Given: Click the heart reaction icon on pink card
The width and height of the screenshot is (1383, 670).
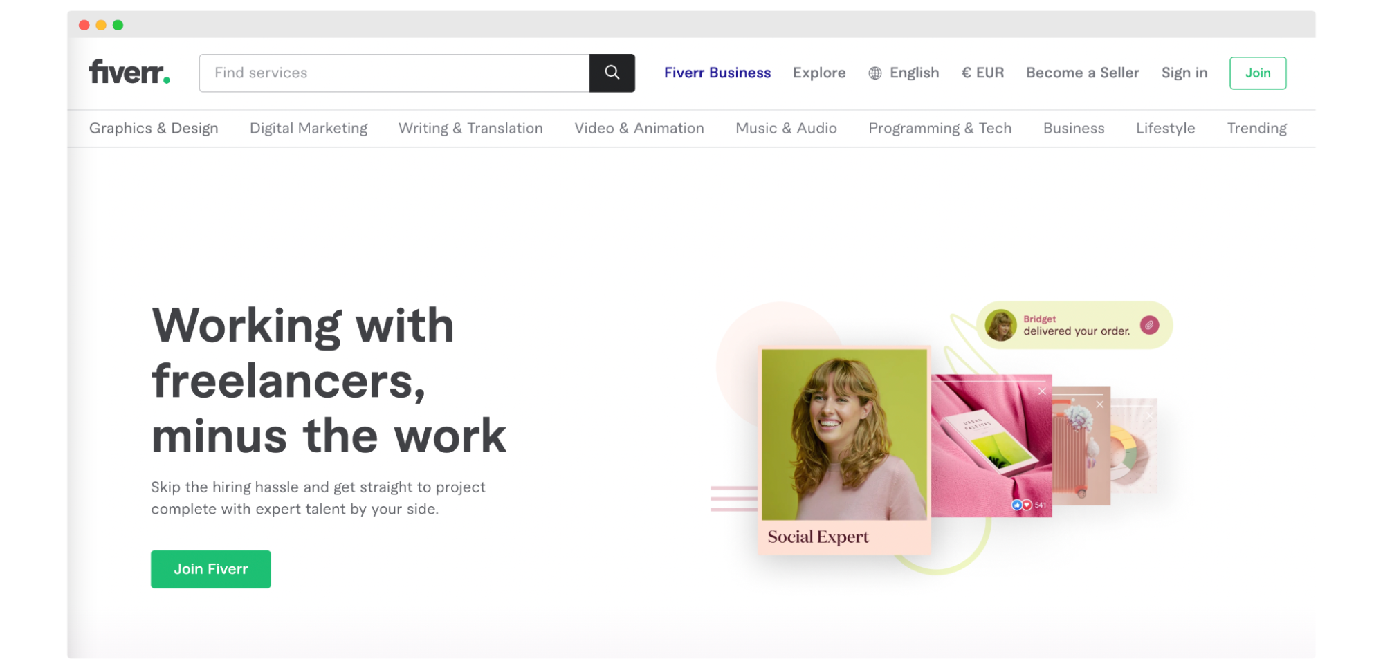Looking at the screenshot, I should point(1027,505).
